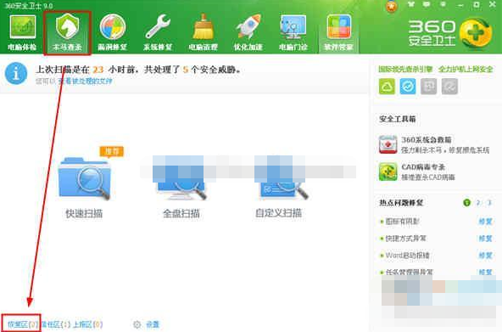The image size is (502, 332).
Task: Open the skin changer shirt icon
Action: [411, 4]
